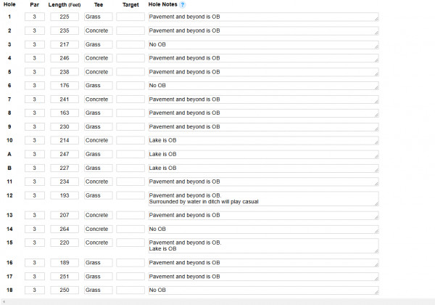Edit the Hole Notes for hole 18

[x=262, y=290]
